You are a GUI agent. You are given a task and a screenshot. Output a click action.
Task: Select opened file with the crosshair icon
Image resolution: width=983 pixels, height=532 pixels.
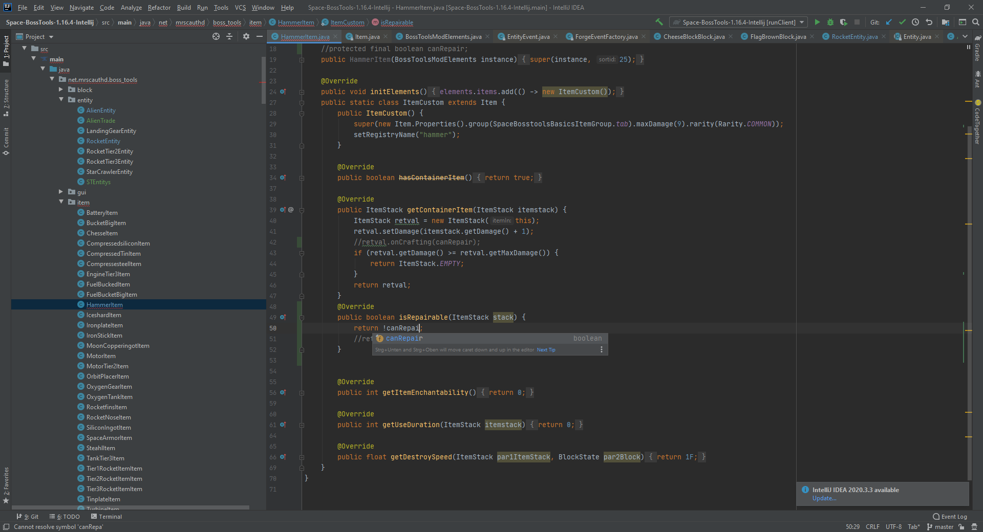pos(216,36)
